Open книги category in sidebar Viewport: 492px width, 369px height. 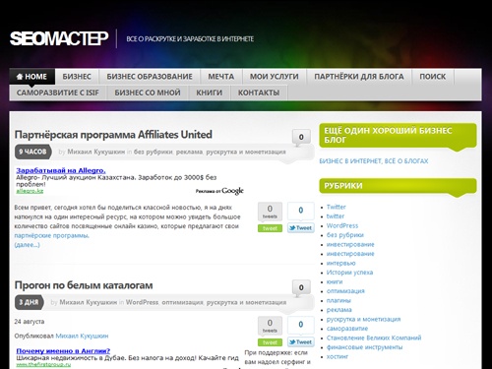click(335, 281)
